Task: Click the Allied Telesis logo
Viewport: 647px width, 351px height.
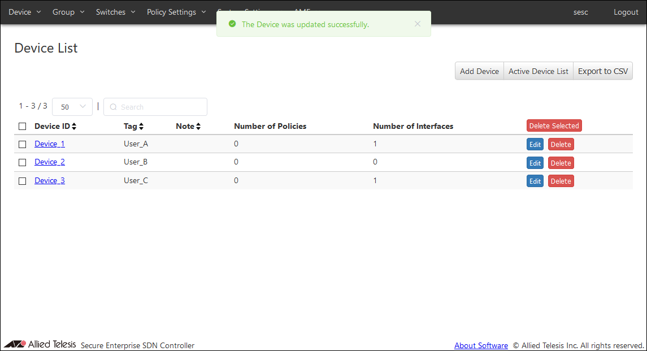Action: click(x=40, y=344)
